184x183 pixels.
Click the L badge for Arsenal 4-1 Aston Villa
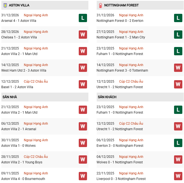pyautogui.click(x=83, y=18)
